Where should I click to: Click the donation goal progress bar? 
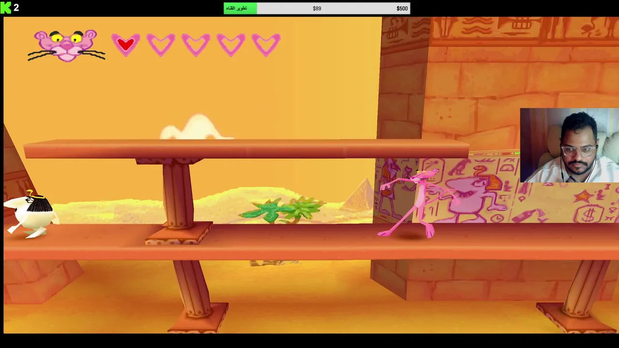317,8
